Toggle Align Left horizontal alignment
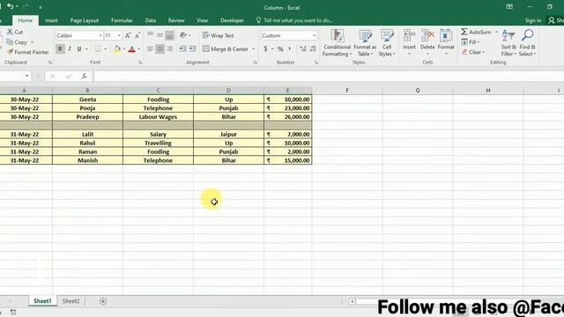Viewport: 564px width, 317px height. tap(151, 49)
